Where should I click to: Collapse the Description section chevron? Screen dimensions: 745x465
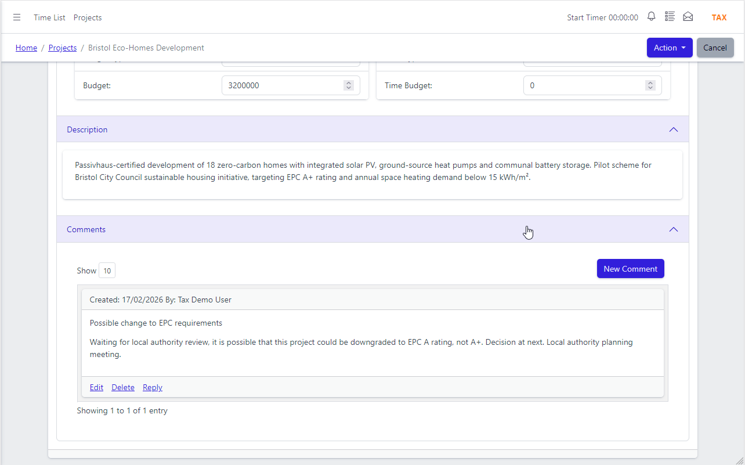pyautogui.click(x=674, y=129)
